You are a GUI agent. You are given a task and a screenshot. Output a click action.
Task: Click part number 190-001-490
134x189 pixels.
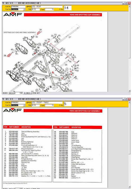point(14,135)
